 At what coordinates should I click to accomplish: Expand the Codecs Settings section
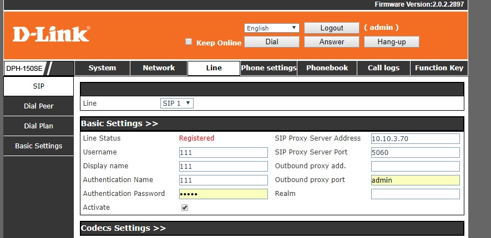coord(123,228)
